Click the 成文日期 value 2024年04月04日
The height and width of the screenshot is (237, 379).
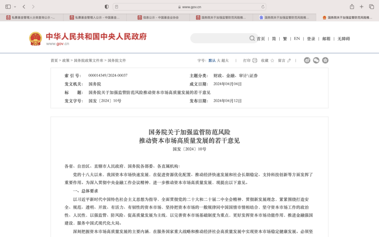pyautogui.click(x=227, y=84)
